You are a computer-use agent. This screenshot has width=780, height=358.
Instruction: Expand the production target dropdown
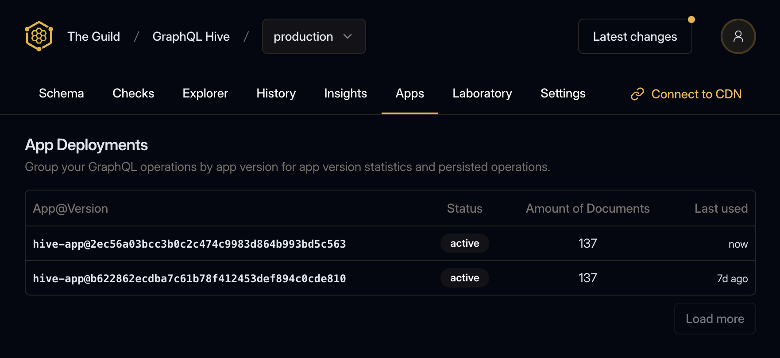(x=313, y=36)
